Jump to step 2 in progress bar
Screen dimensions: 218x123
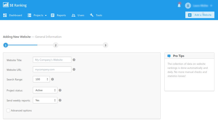click(56, 45)
